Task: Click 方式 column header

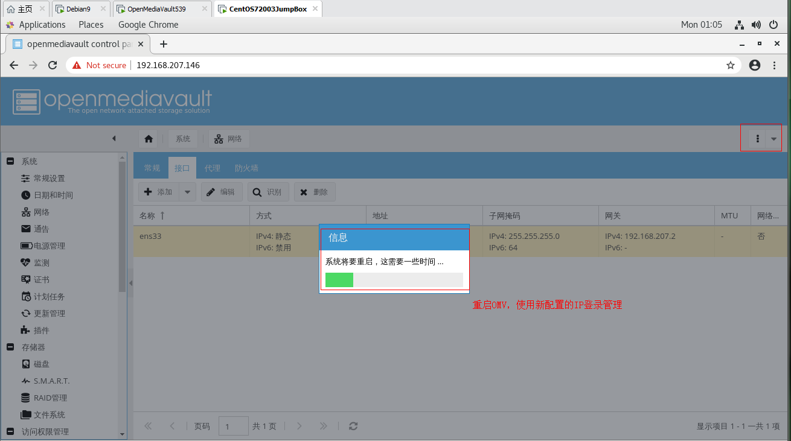Action: tap(308, 215)
